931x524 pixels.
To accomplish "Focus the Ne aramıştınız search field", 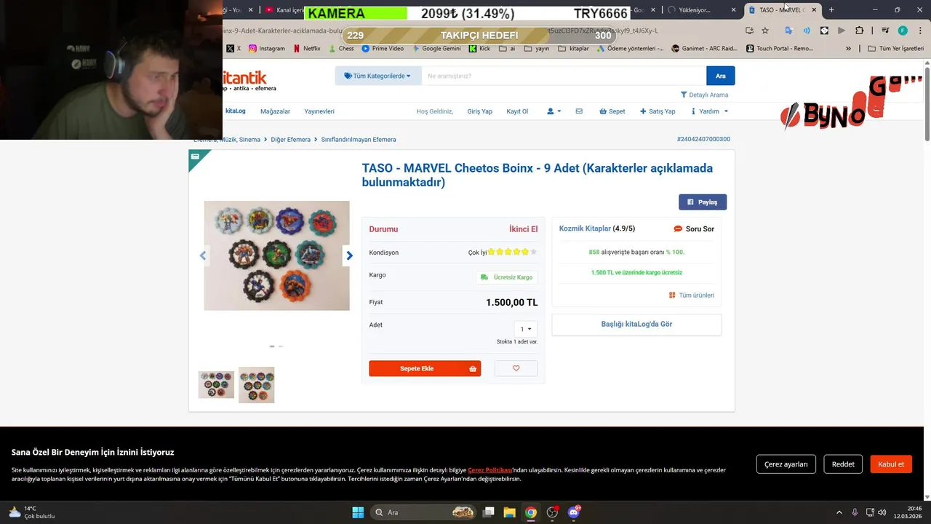I will tap(563, 76).
